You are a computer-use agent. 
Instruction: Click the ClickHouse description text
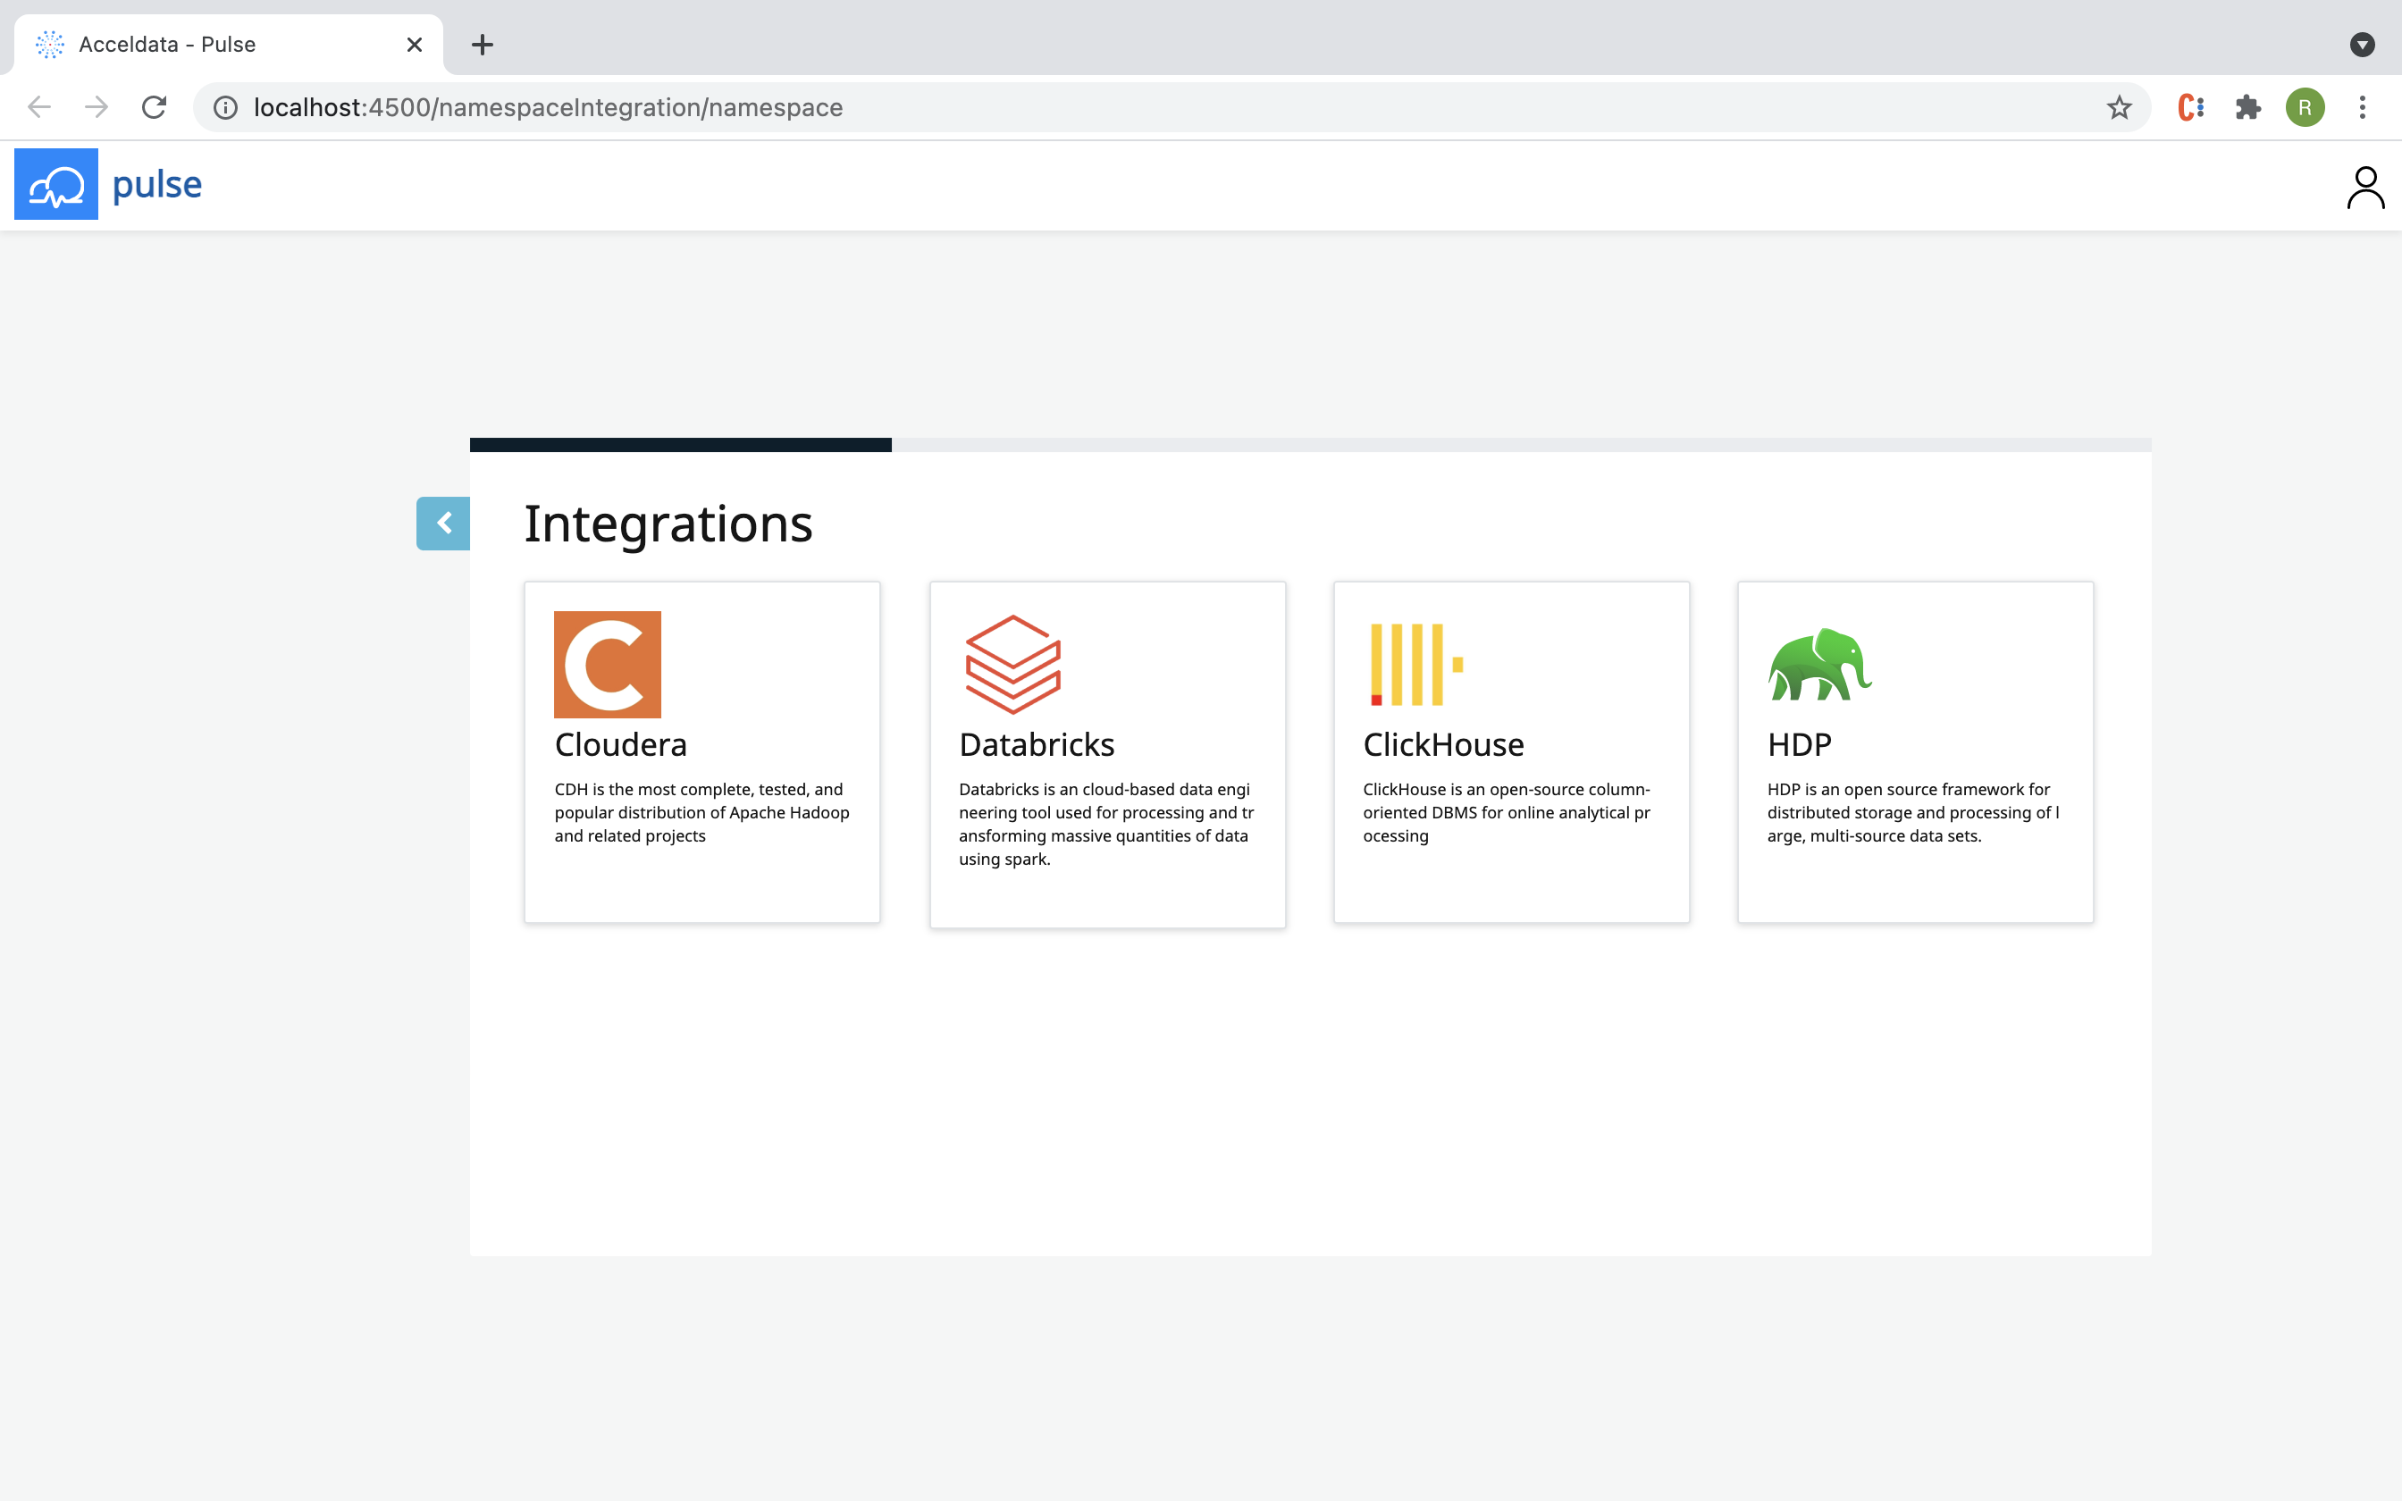pyautogui.click(x=1506, y=812)
